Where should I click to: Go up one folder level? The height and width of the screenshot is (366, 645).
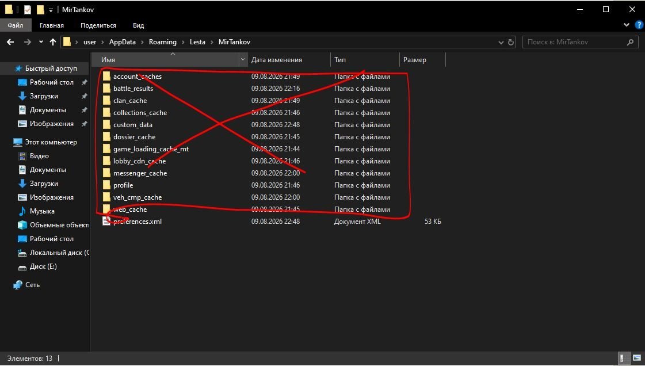coord(53,42)
